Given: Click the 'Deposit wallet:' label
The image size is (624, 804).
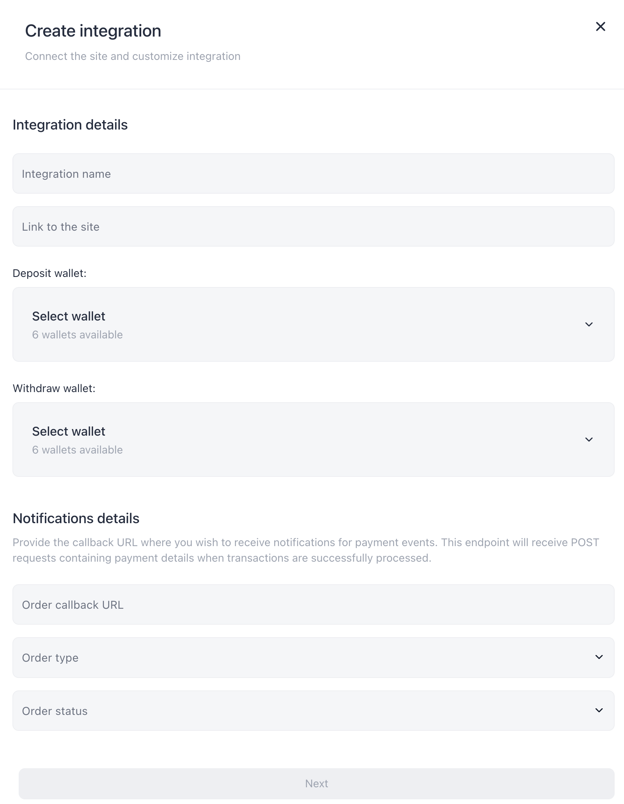Looking at the screenshot, I should click(x=49, y=273).
